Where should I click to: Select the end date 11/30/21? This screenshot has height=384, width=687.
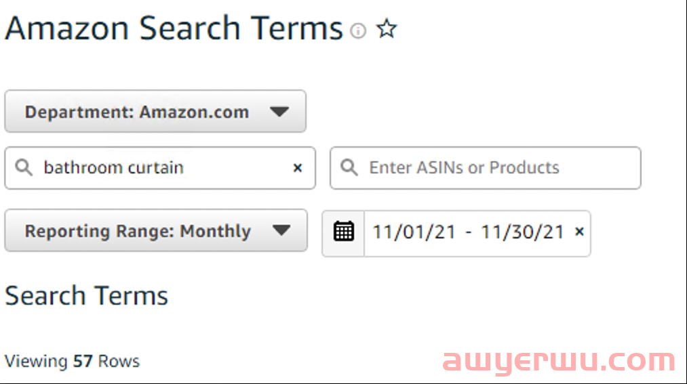[522, 232]
